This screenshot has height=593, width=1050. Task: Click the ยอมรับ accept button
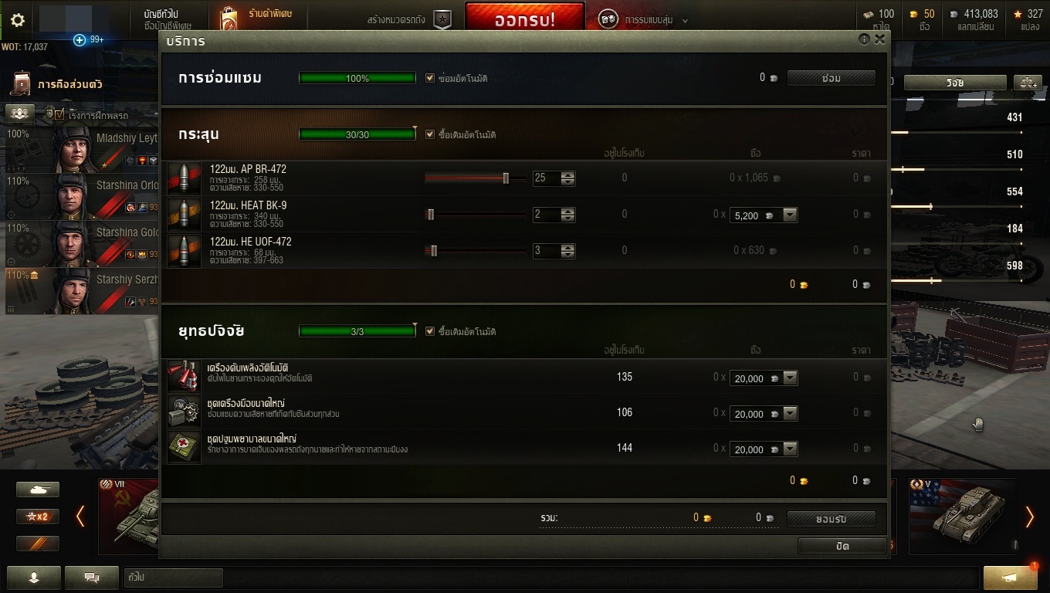[832, 519]
